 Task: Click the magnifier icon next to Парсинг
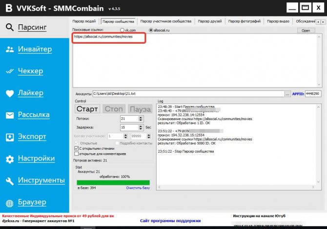[x=10, y=27]
